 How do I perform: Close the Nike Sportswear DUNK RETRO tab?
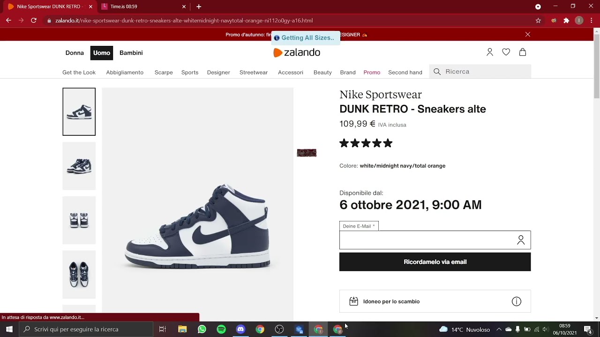click(x=90, y=7)
